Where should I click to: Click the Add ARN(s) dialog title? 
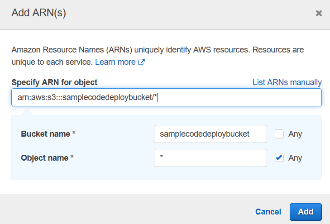pyautogui.click(x=39, y=13)
